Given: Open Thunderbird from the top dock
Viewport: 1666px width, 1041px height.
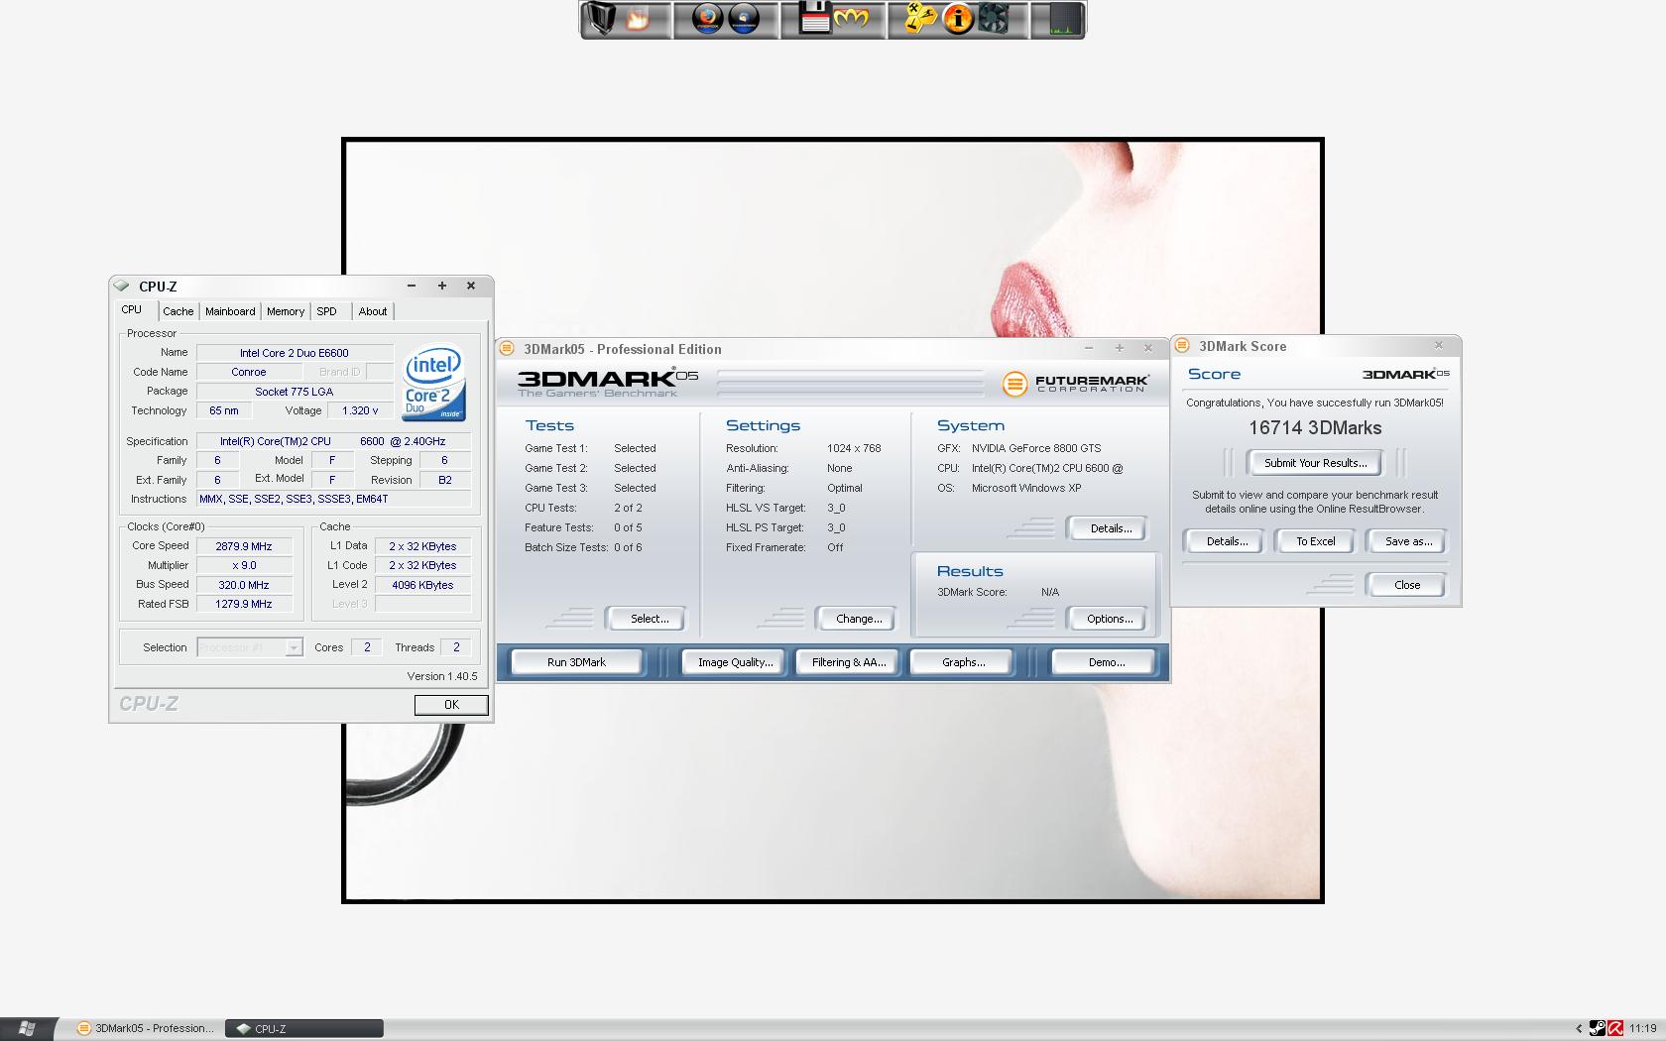Looking at the screenshot, I should pyautogui.click(x=744, y=19).
